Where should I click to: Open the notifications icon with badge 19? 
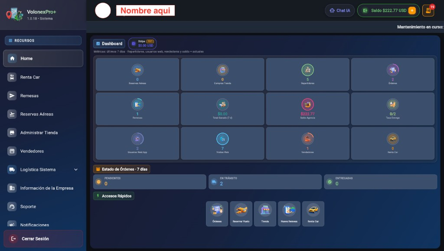coord(428,10)
